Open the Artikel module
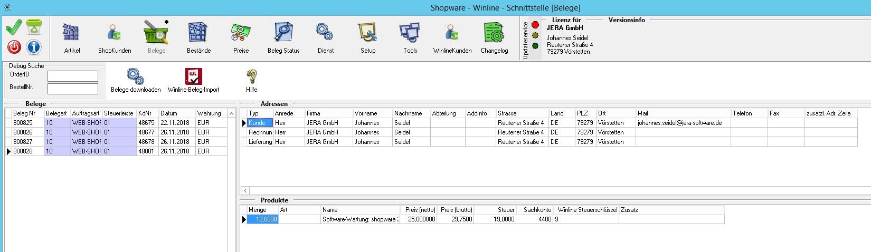Viewport: 871px width, 252px height. [72, 37]
